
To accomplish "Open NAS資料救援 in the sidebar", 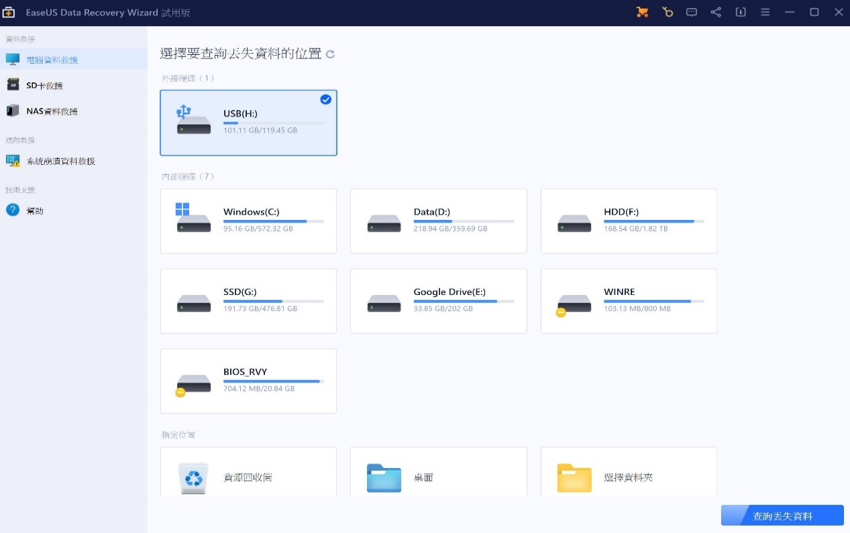I will click(x=74, y=111).
